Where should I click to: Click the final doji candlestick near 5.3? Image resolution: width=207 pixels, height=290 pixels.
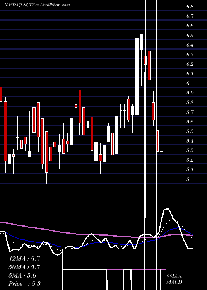click(161, 138)
